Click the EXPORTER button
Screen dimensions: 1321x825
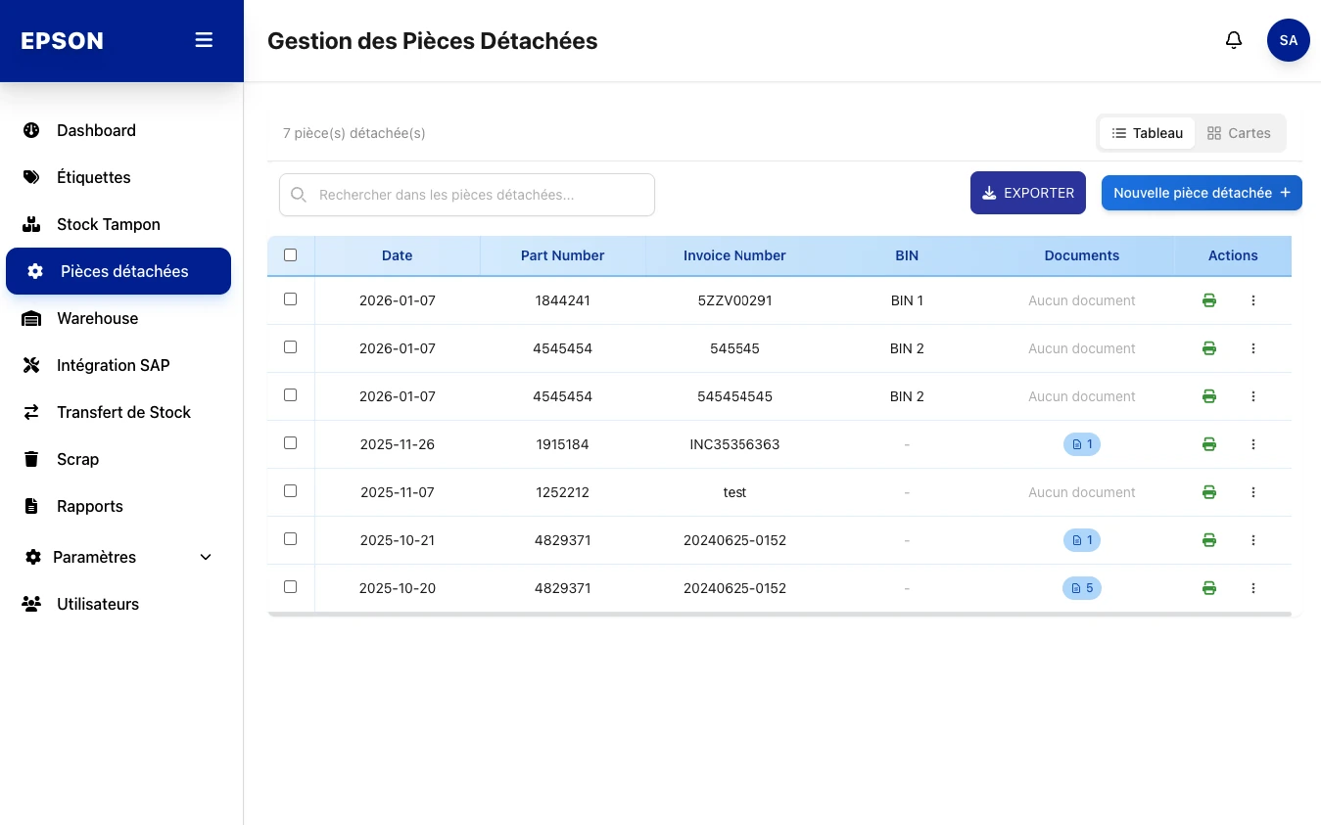(1028, 193)
